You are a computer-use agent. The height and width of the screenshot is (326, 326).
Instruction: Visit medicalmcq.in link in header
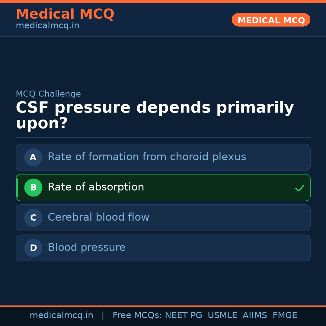tap(47, 26)
